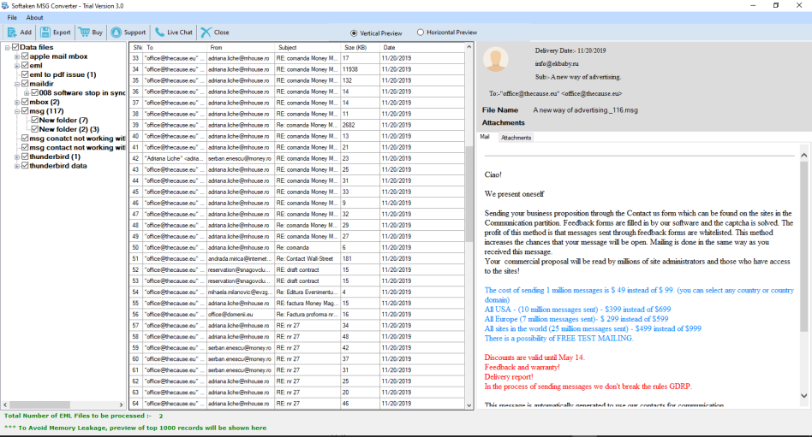The width and height of the screenshot is (812, 437).
Task: Select row 42 from serban.enescu@money.ro
Action: tap(297, 158)
